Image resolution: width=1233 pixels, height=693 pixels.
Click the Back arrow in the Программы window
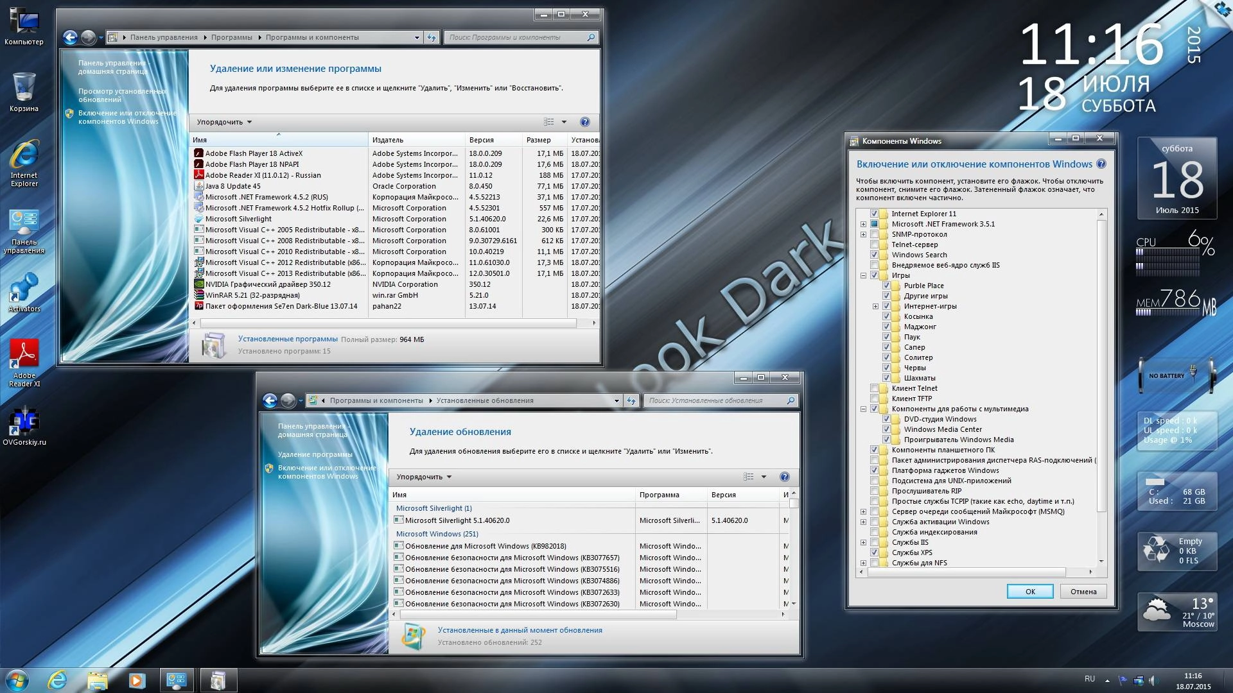tap(71, 37)
